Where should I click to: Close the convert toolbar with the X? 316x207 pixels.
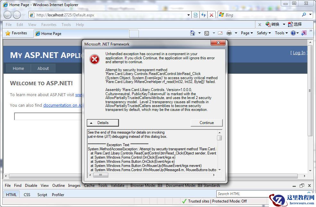coord(260,25)
